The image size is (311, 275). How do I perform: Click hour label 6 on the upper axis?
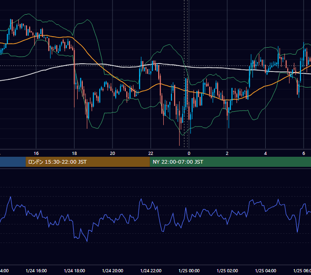[x=304, y=154]
